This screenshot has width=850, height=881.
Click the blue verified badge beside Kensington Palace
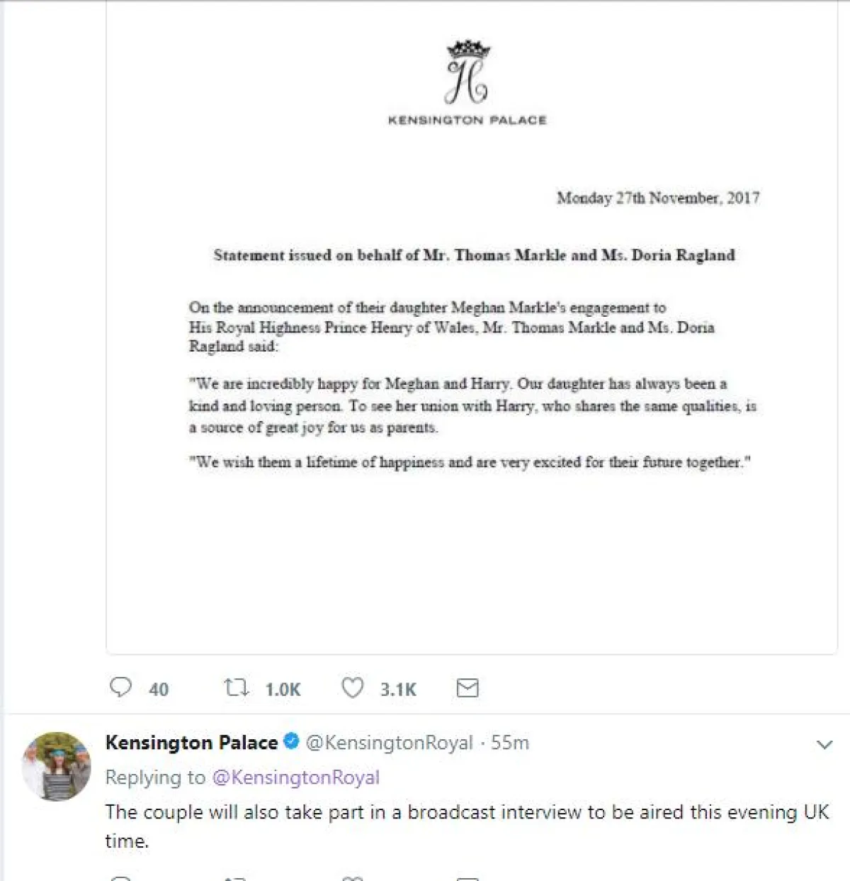click(x=291, y=742)
